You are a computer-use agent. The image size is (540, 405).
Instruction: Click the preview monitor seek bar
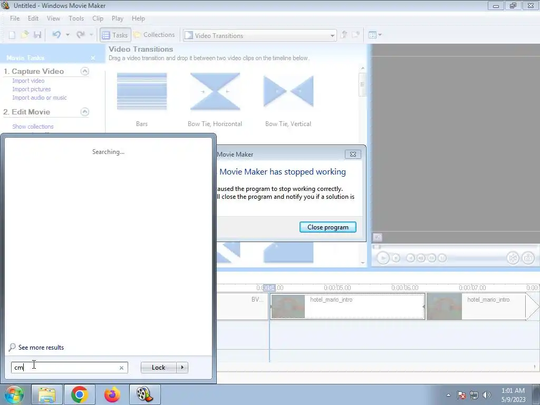tap(455, 247)
